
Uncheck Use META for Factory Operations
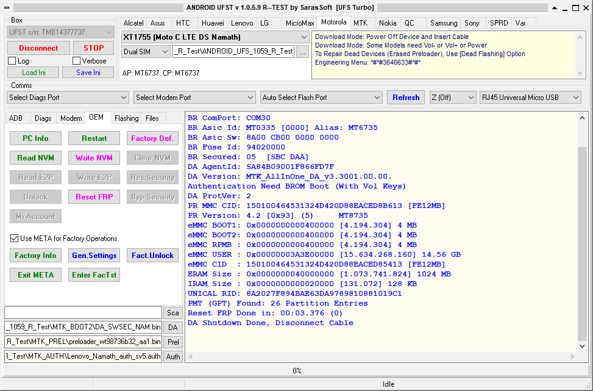(15, 239)
